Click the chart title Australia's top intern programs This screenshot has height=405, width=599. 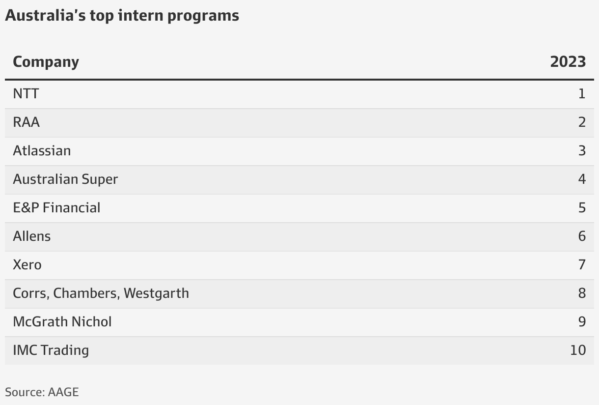(x=122, y=16)
